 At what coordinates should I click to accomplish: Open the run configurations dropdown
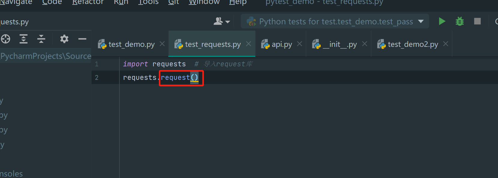(334, 21)
